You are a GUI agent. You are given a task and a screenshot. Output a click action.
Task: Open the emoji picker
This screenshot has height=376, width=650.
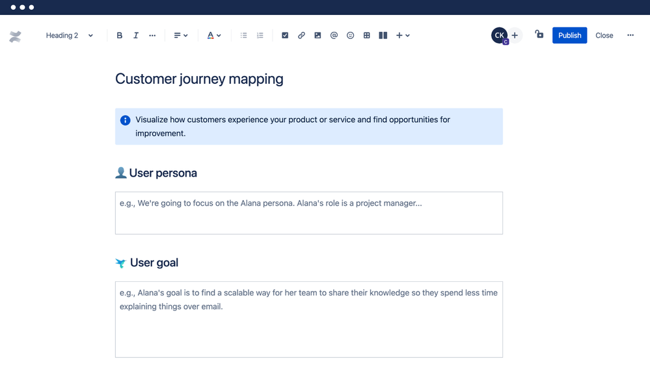click(x=350, y=35)
